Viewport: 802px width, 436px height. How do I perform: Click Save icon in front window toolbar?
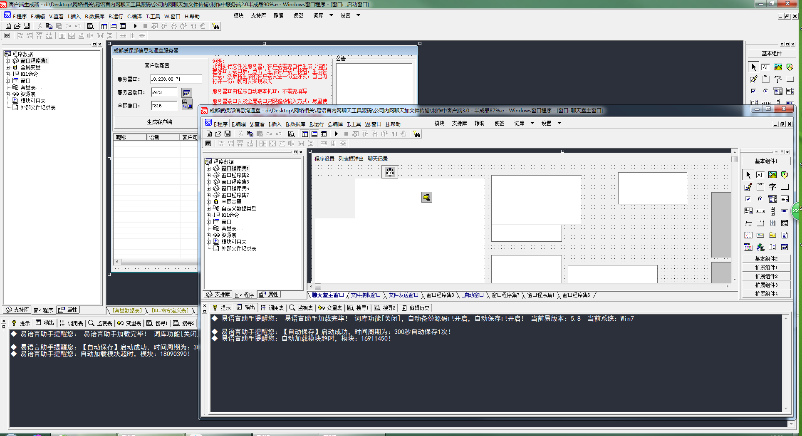[228, 134]
